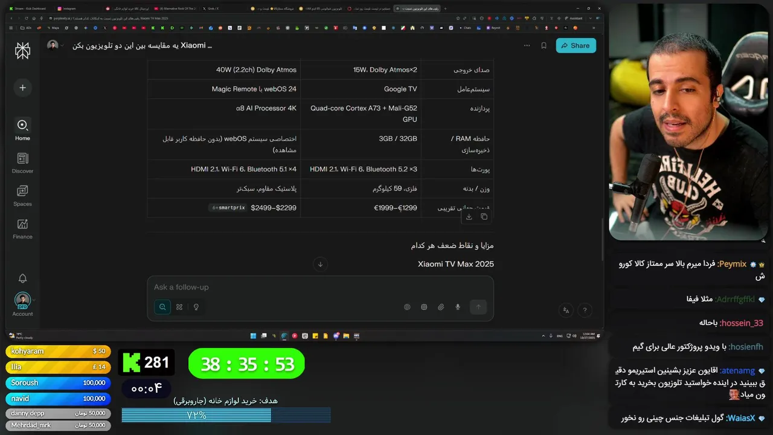Viewport: 773px width, 435px height.
Task: Click the Share button
Action: pyautogui.click(x=576, y=45)
